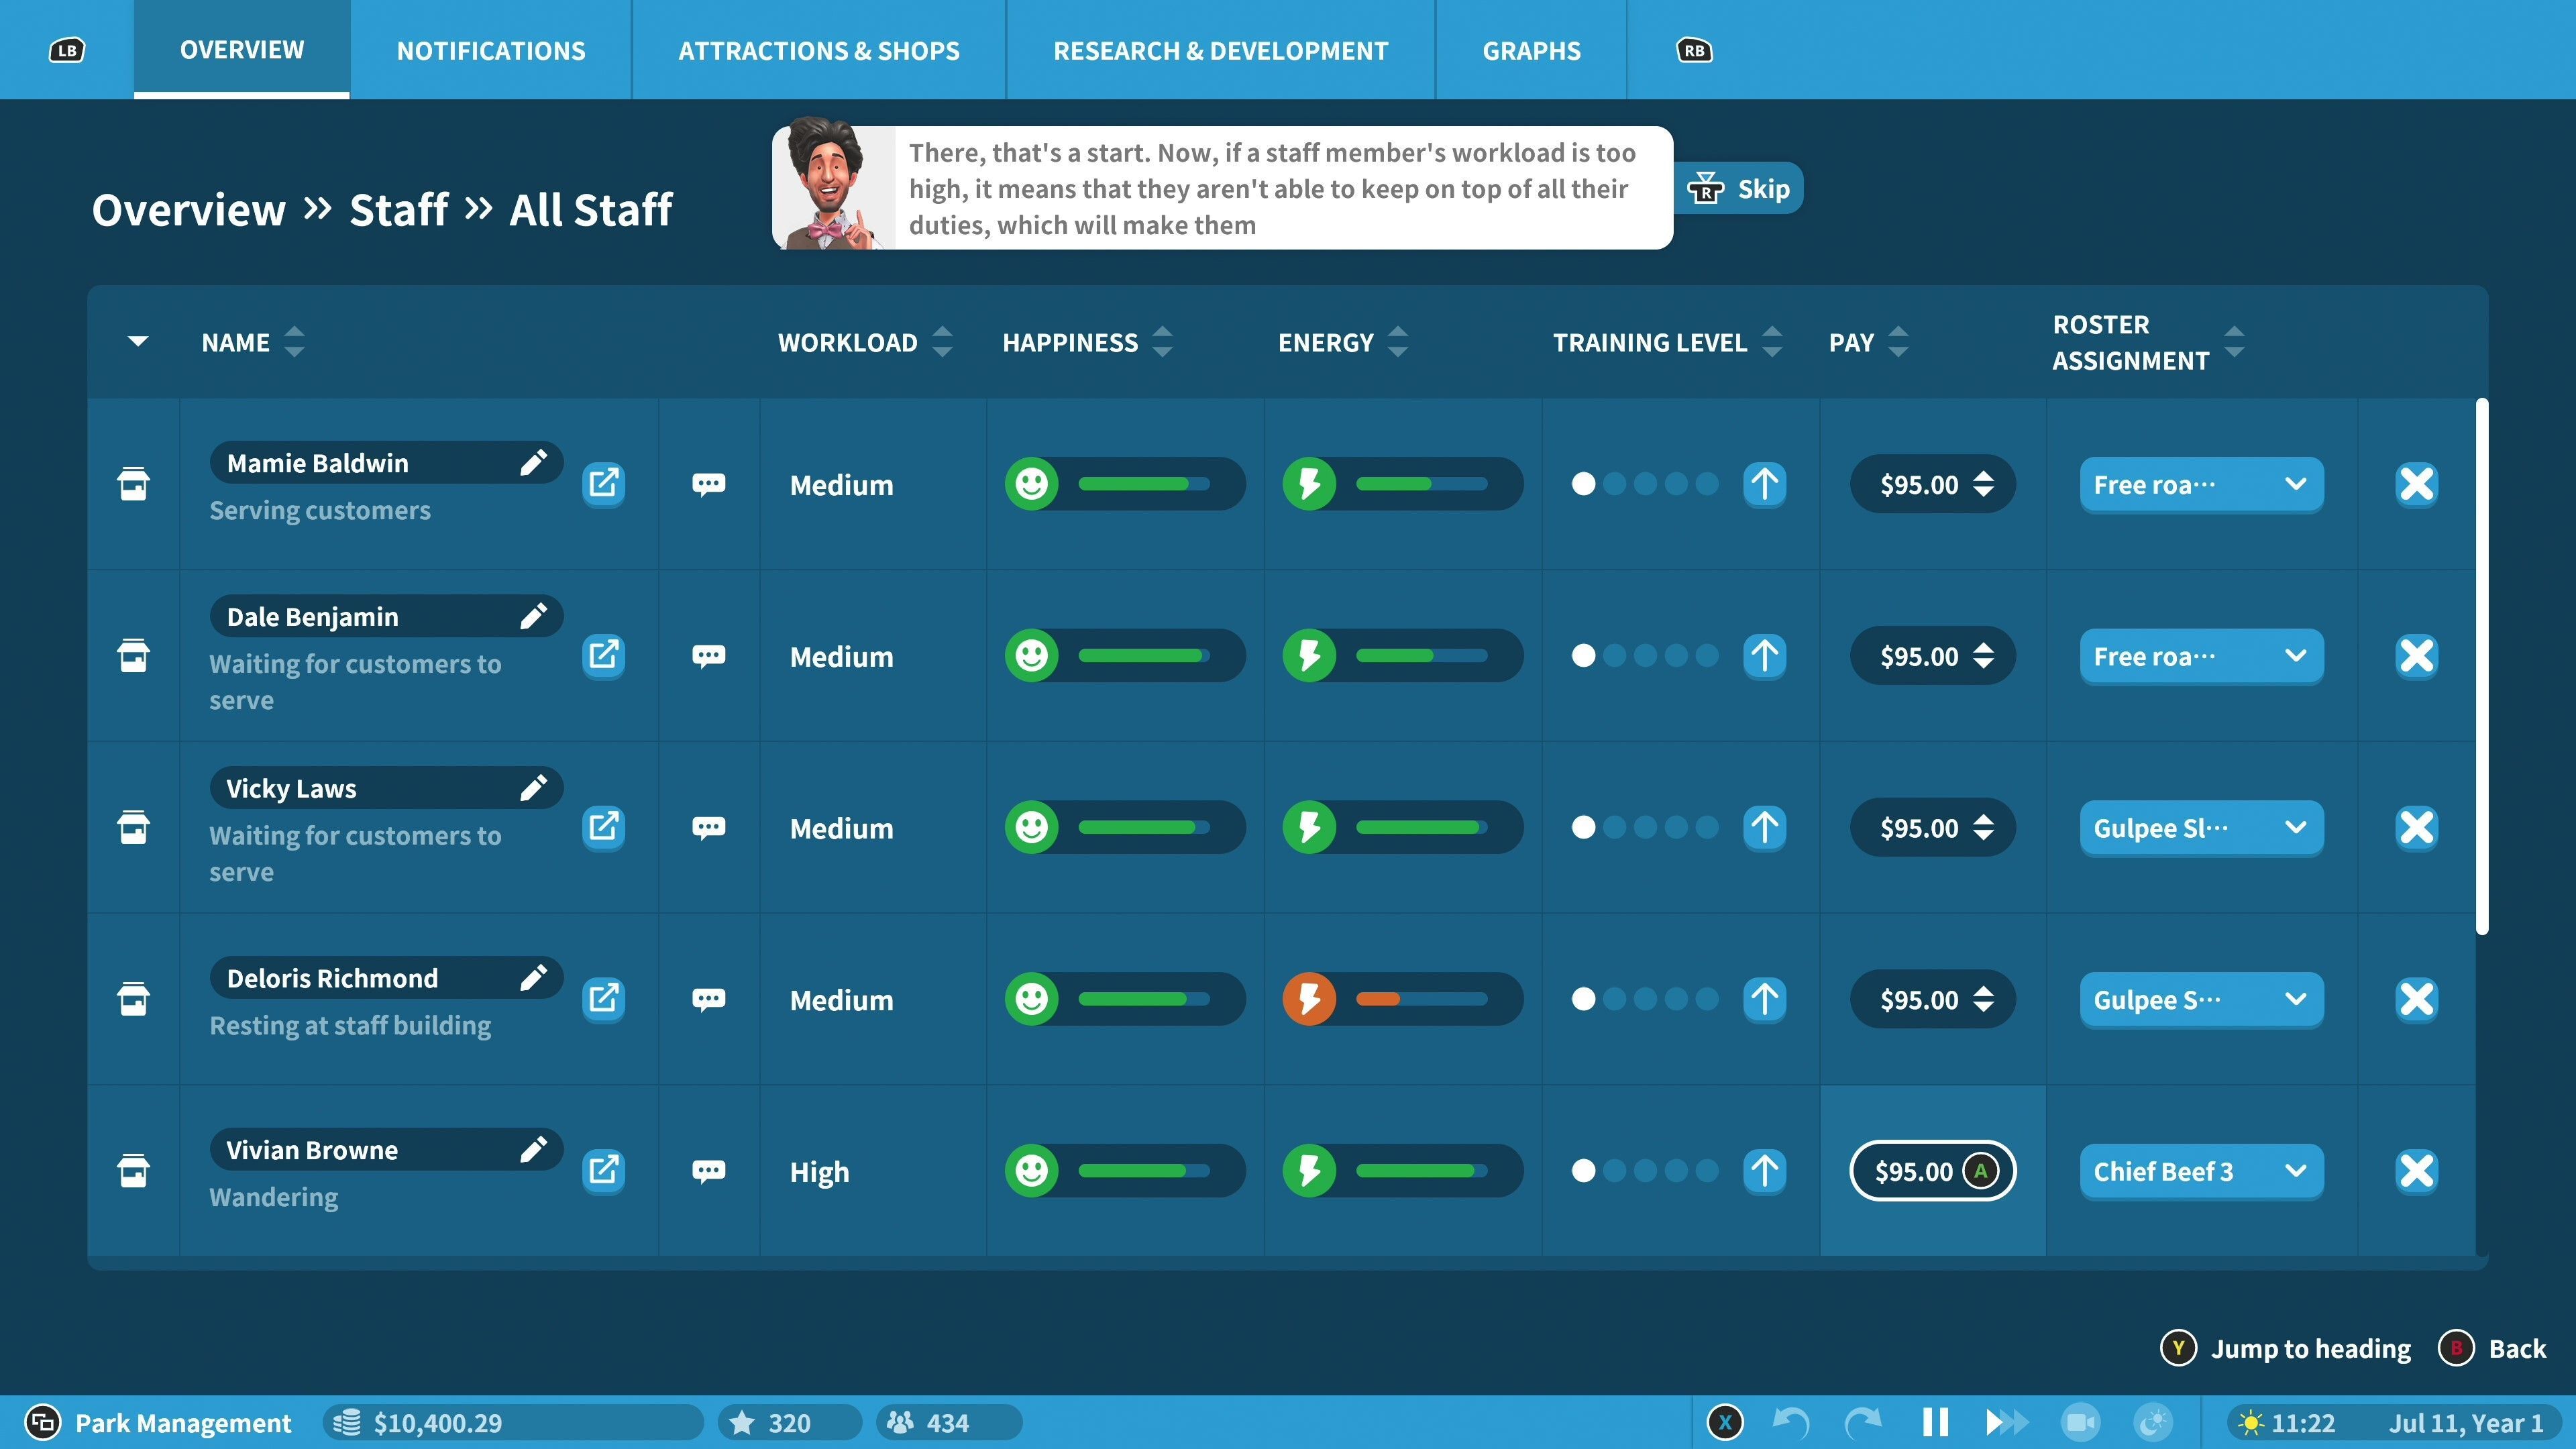The height and width of the screenshot is (1449, 2576).
Task: Open Vicky Laws' speech bubble thoughts icon
Action: coord(708,828)
